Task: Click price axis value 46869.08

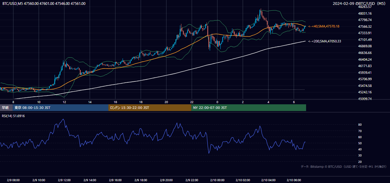Action: [x=365, y=46]
